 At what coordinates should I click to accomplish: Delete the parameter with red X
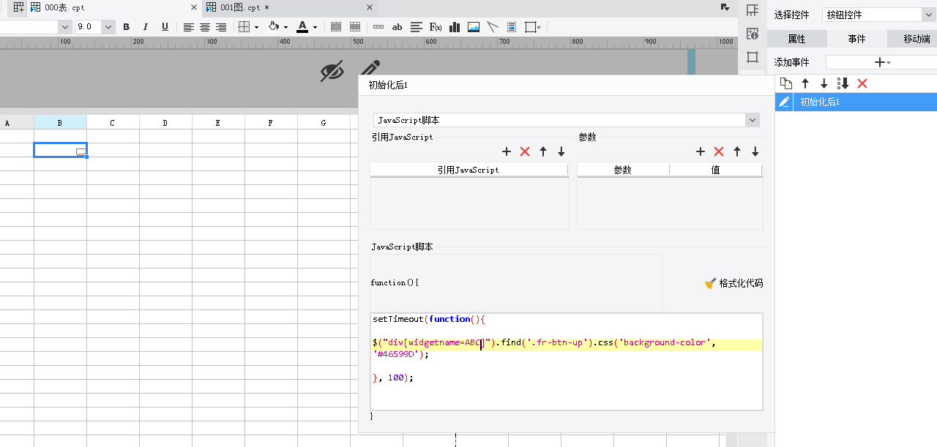tap(719, 151)
